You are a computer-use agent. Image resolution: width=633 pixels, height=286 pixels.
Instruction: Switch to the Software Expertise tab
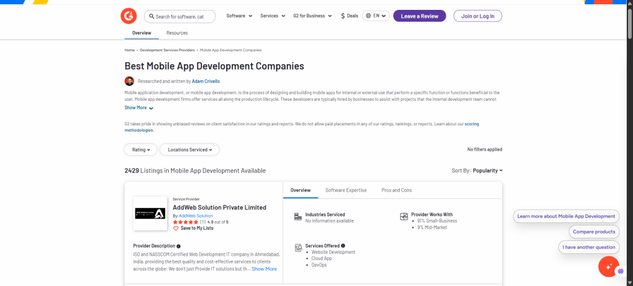(346, 190)
